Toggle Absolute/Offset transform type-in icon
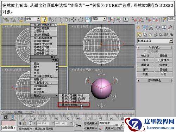Viewport: 176px width, 132px height. point(31,123)
